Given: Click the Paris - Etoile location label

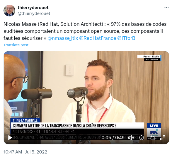Looking at the screenshot, I should (x=151, y=57).
